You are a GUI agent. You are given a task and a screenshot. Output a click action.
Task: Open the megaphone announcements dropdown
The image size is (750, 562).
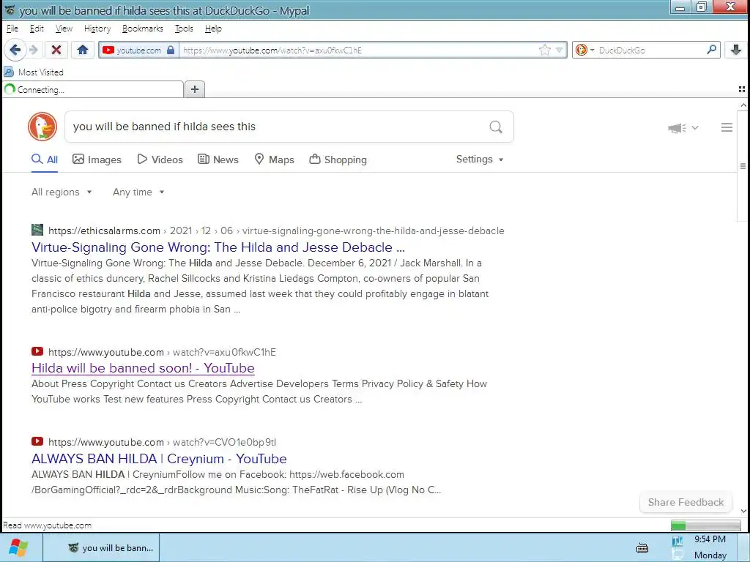683,127
